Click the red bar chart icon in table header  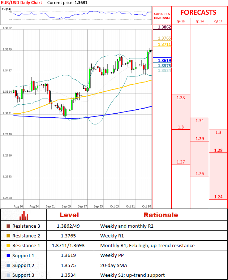point(24,215)
